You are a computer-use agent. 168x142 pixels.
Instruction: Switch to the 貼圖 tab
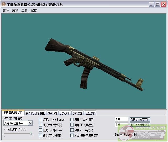pyautogui.click(x=52, y=113)
